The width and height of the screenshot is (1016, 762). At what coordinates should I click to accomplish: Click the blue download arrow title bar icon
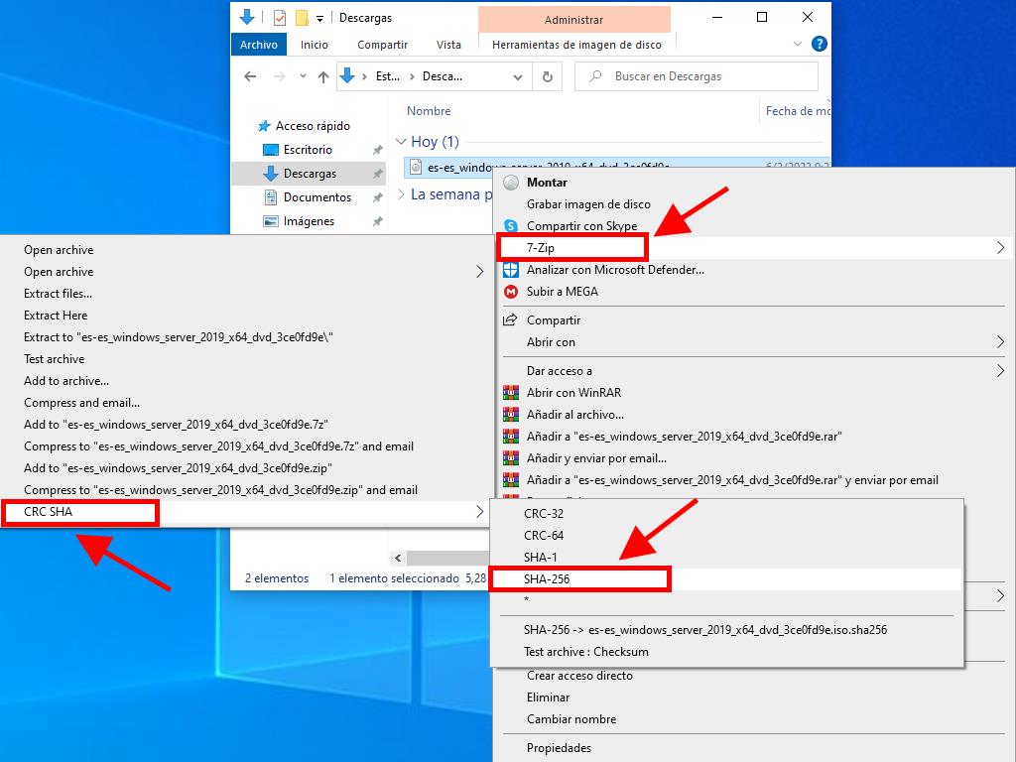click(247, 17)
